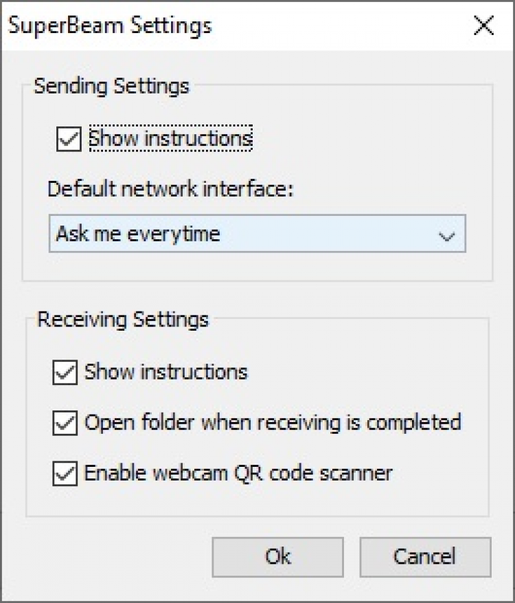Untick the Enable webcam QR code scanner checkbox

65,473
